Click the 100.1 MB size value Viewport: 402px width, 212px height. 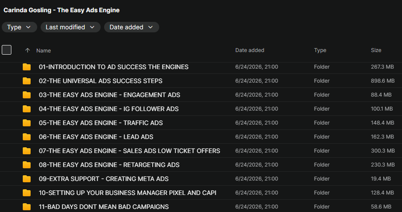click(382, 109)
